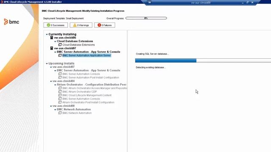This screenshot has height=152, width=271.
Task: Select BMC Server Automation Application Server item
Action: (x=86, y=55)
